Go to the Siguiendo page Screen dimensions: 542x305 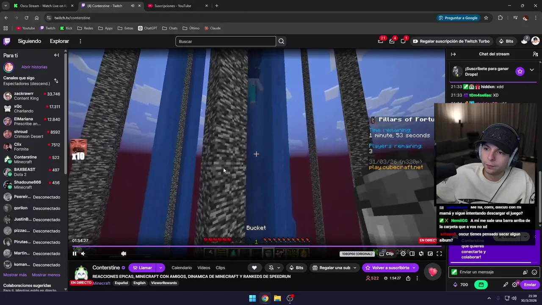tap(30, 41)
